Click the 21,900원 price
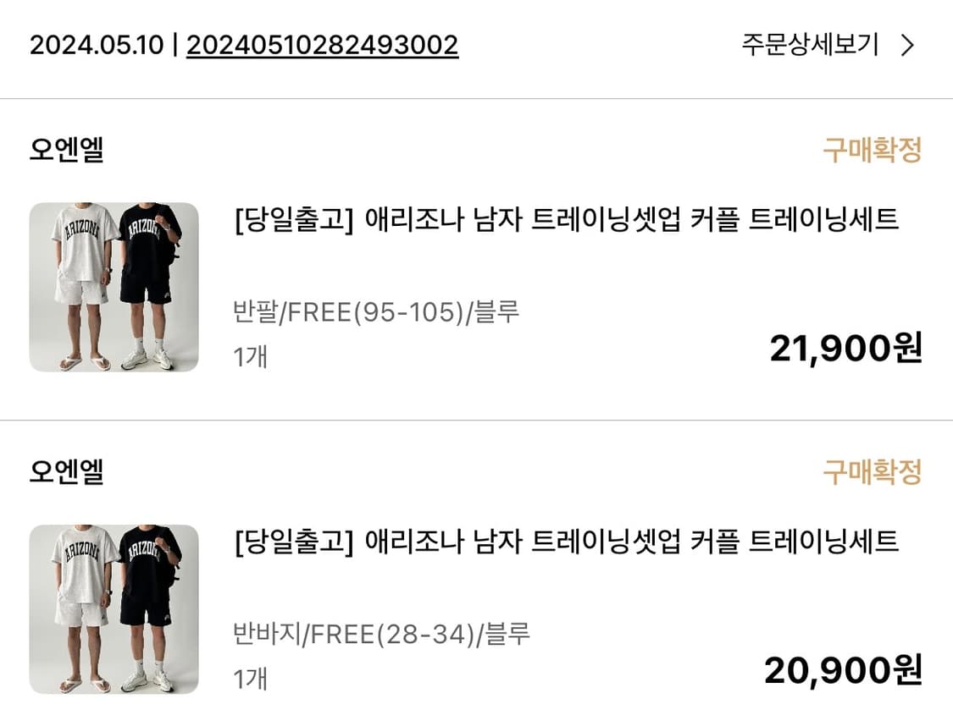The image size is (953, 715). point(845,348)
